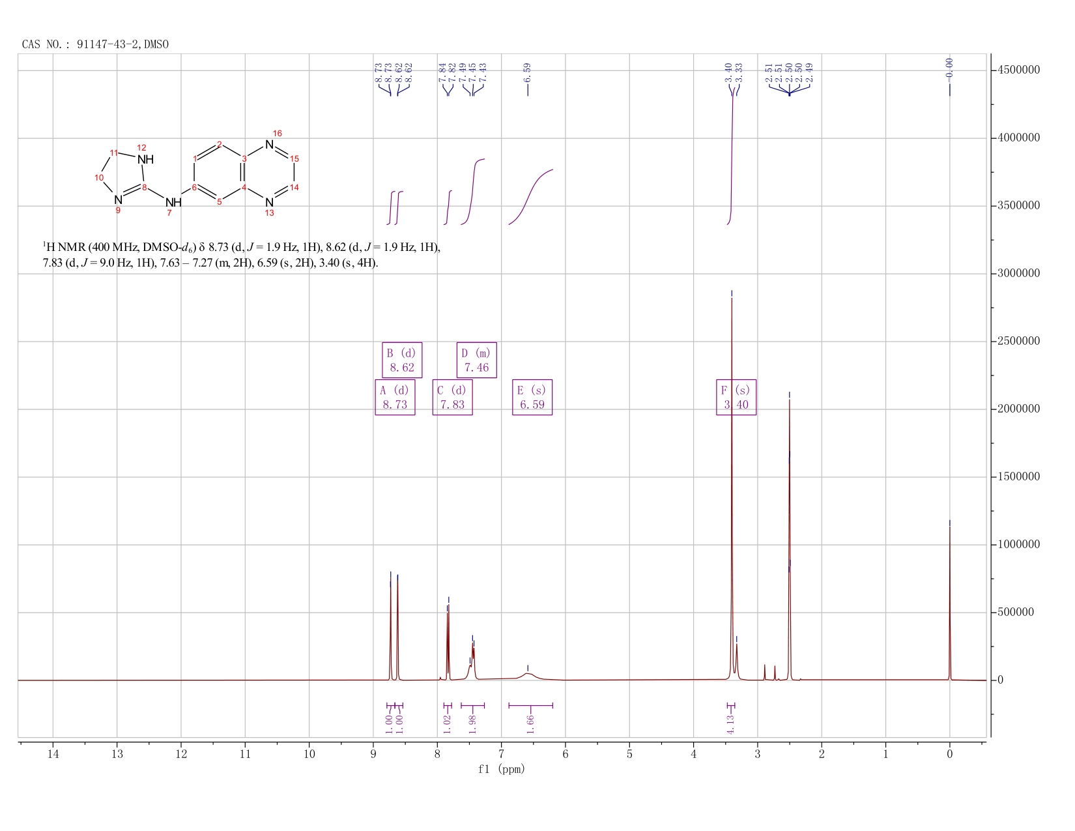Click the x-axis tick label 14
Image resolution: width=1075 pixels, height=831 pixels.
(x=53, y=754)
